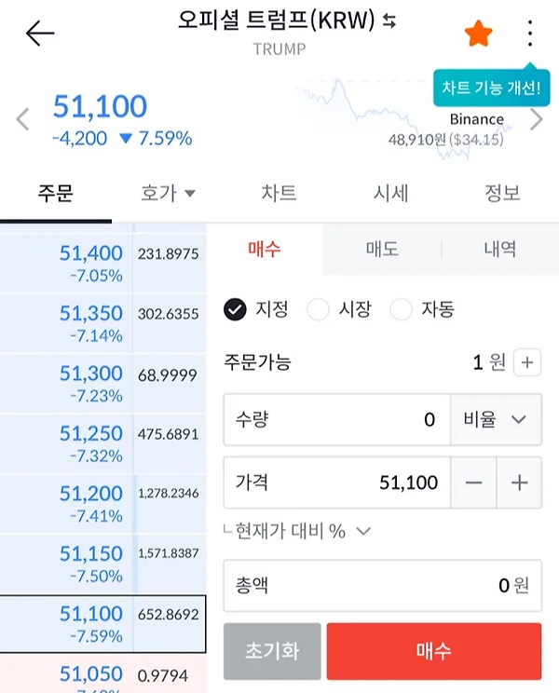Viewport: 559px width, 693px height.
Task: Tap the market swap arrows beside KRW
Action: (x=389, y=20)
